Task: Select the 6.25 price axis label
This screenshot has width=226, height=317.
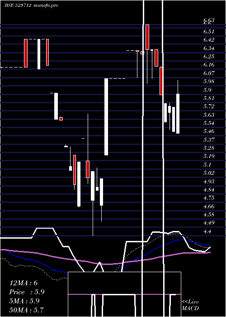Action: (x=209, y=57)
